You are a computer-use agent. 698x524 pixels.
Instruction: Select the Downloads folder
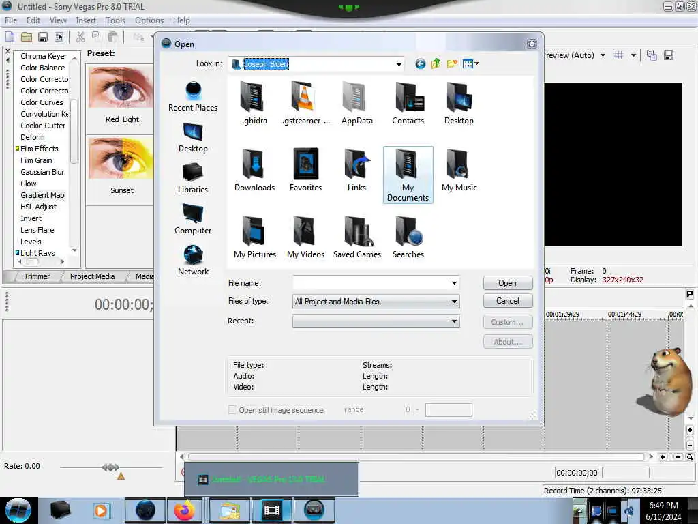[255, 170]
